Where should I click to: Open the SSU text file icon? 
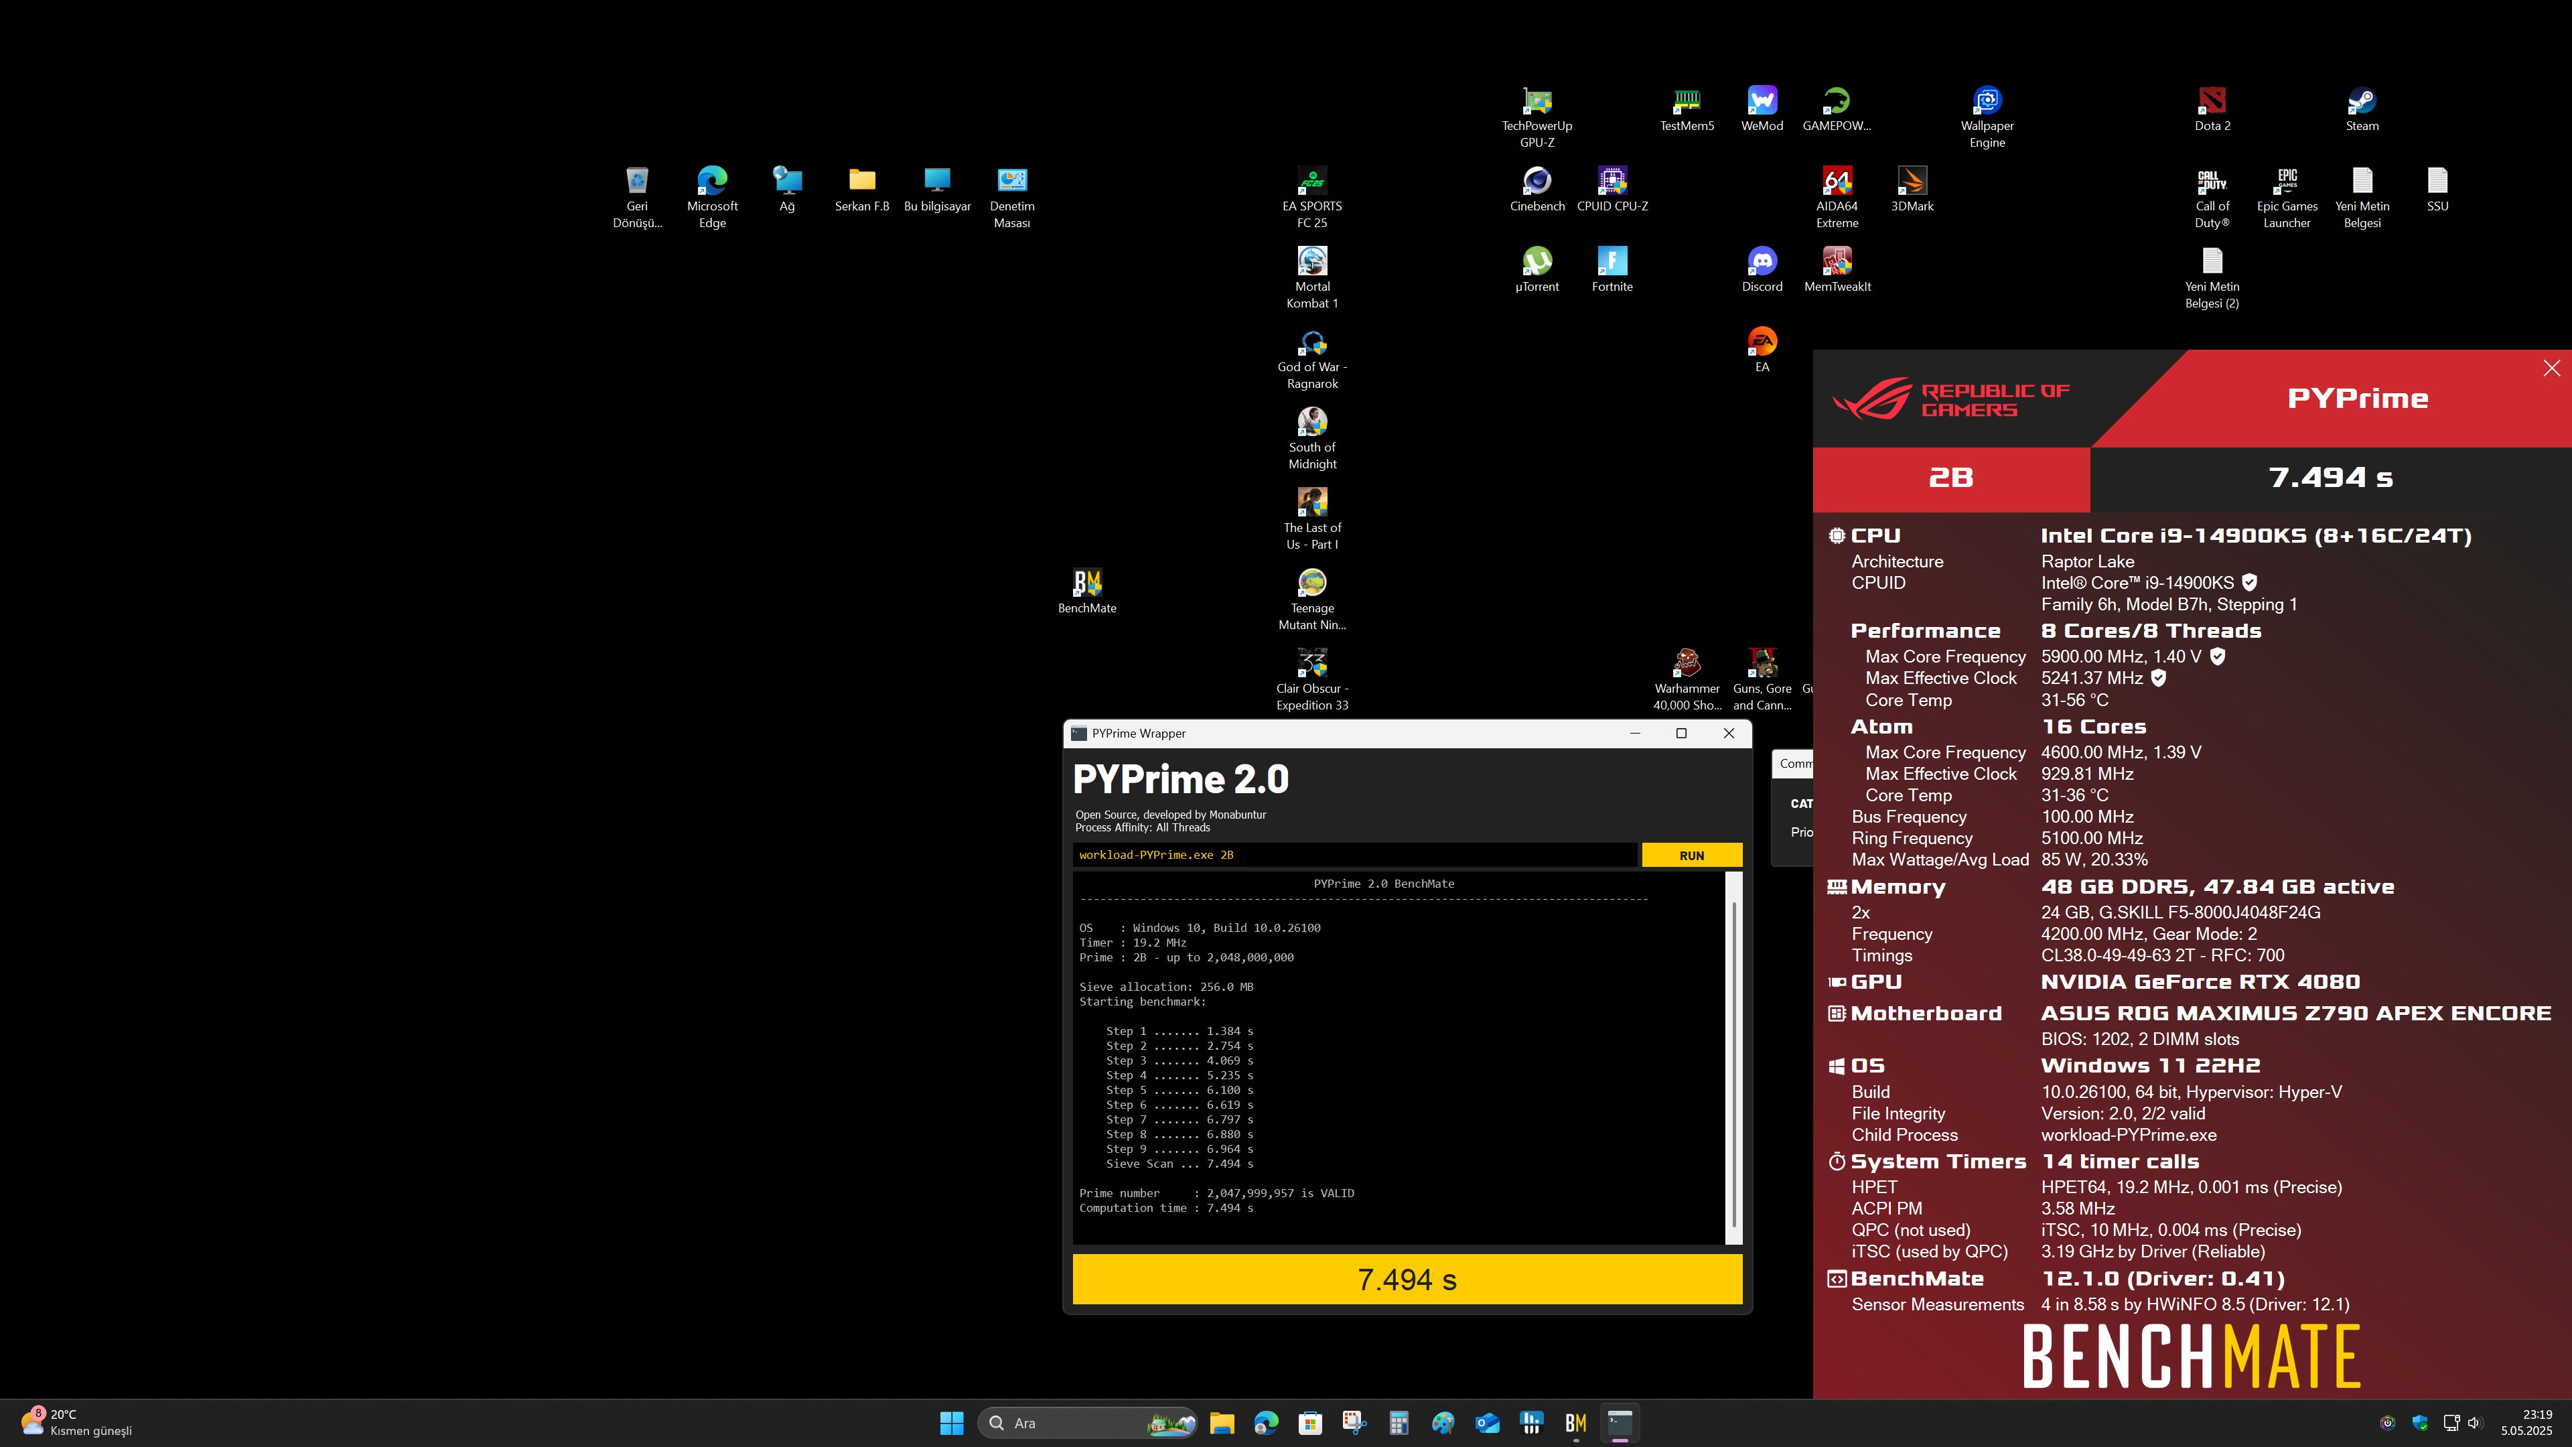[2437, 189]
